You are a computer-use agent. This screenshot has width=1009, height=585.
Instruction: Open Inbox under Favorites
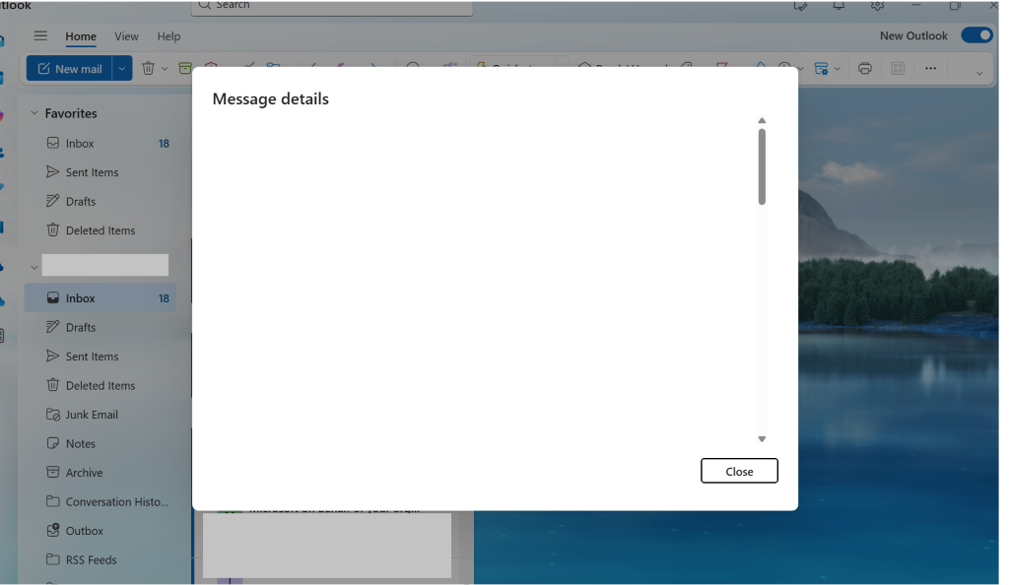click(x=101, y=144)
